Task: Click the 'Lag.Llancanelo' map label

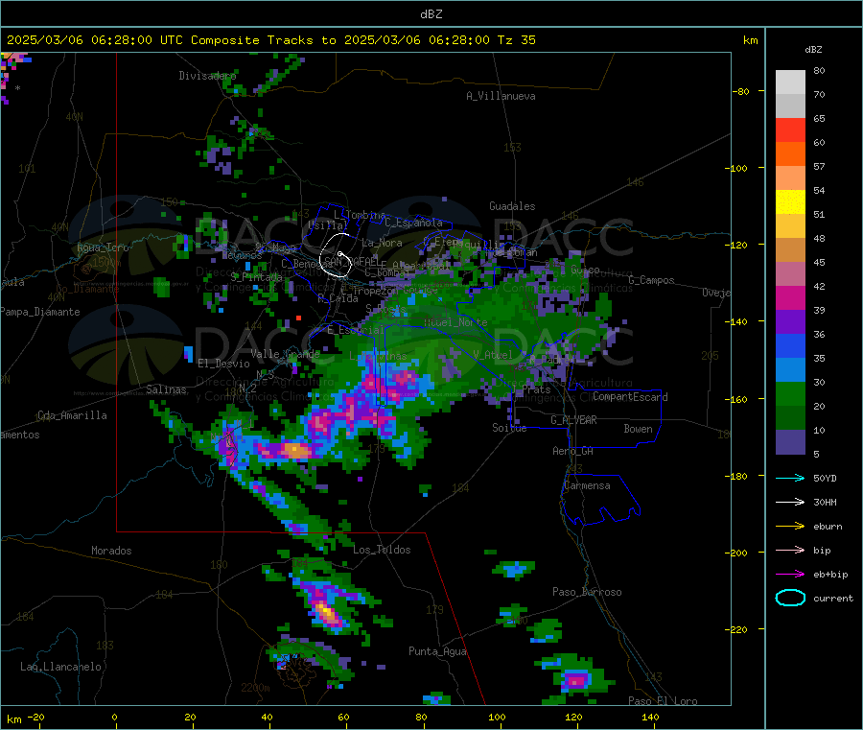Action: 61,667
